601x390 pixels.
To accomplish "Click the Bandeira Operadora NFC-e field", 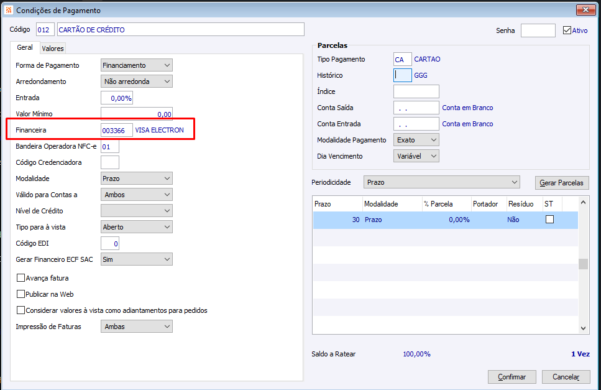I will click(110, 147).
